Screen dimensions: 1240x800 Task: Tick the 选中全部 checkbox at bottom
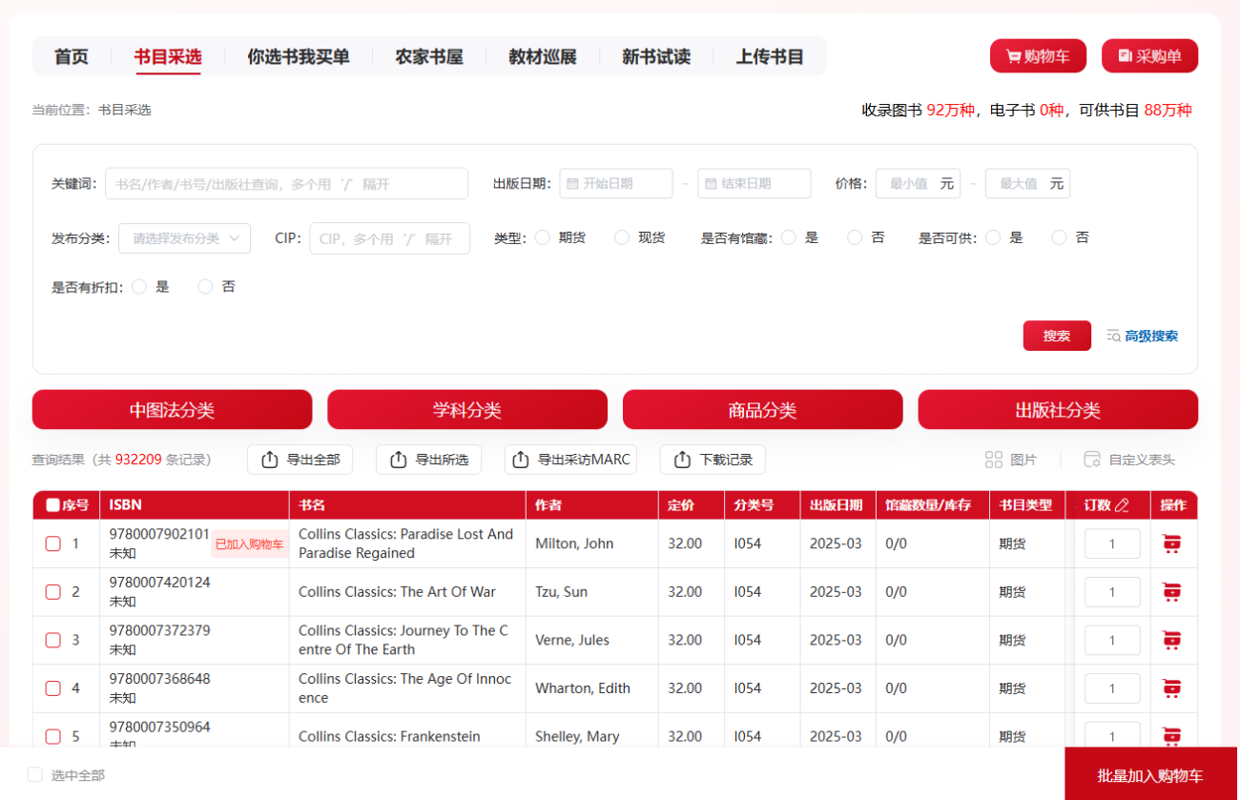click(x=35, y=775)
